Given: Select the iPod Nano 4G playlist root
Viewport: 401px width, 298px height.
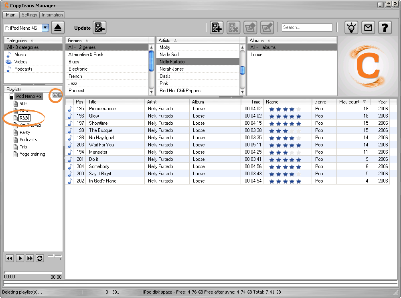Looking at the screenshot, I should coord(28,96).
